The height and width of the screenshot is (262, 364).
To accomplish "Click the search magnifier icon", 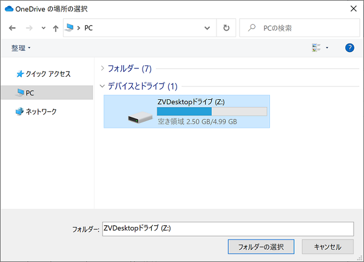I will pos(251,28).
